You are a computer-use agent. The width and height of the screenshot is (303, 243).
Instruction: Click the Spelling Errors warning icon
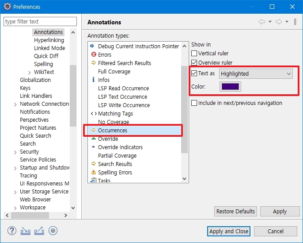tap(94, 172)
